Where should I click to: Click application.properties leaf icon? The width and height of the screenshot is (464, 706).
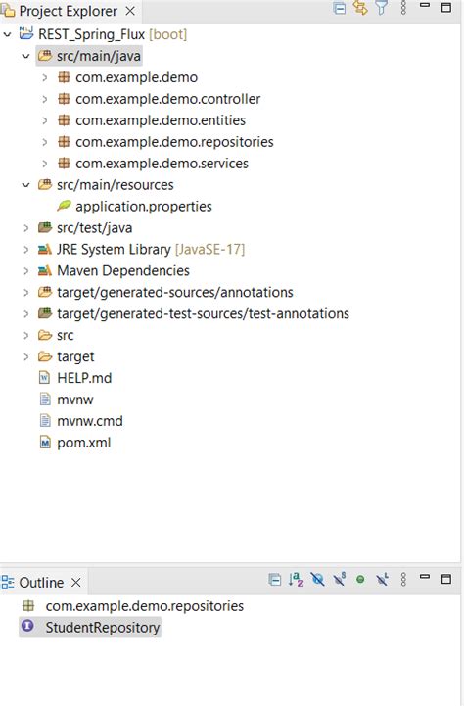pyautogui.click(x=64, y=206)
